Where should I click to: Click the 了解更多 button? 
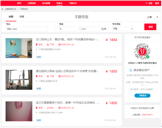point(142,95)
